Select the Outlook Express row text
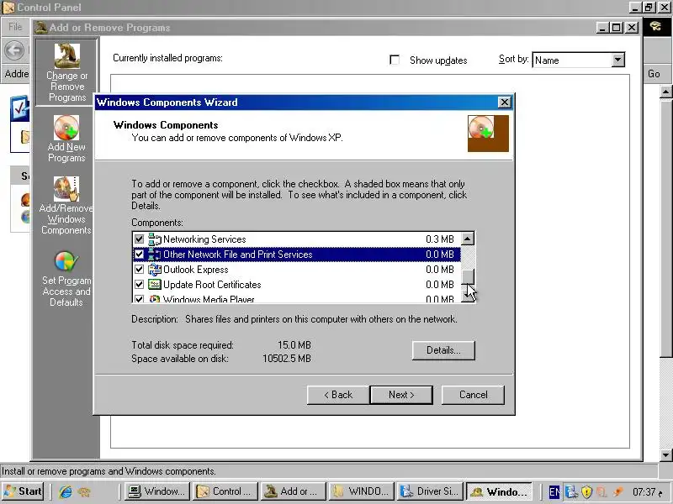Viewport: 673px width, 504px height. tap(196, 270)
